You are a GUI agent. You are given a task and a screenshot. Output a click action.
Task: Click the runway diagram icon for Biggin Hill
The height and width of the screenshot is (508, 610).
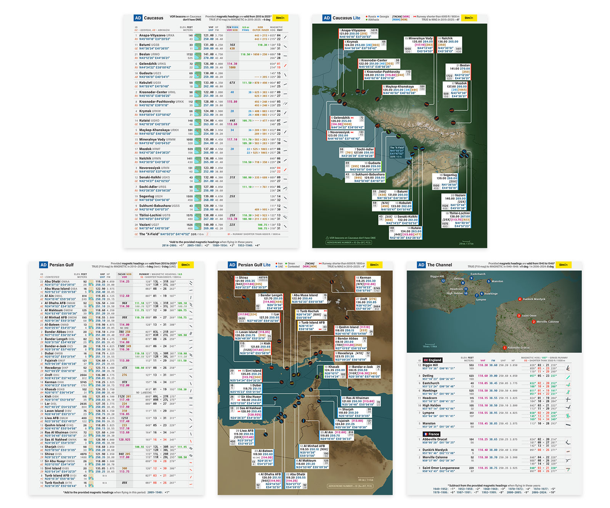568,368
